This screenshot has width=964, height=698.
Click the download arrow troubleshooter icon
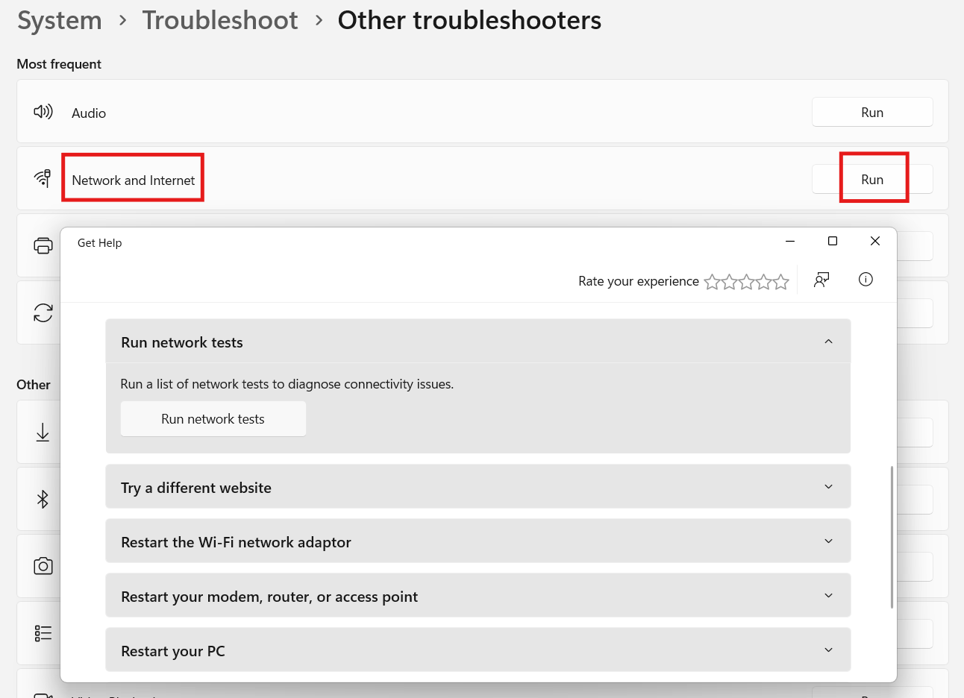click(43, 432)
